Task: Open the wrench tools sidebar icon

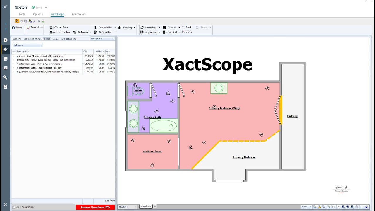Action: (x=5, y=78)
